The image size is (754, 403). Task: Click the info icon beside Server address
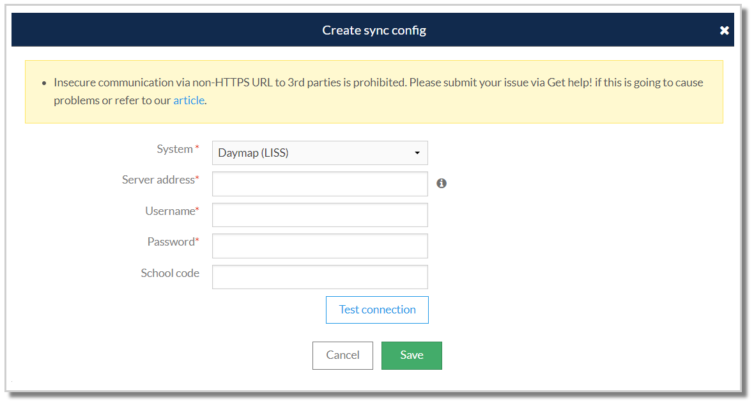click(442, 184)
